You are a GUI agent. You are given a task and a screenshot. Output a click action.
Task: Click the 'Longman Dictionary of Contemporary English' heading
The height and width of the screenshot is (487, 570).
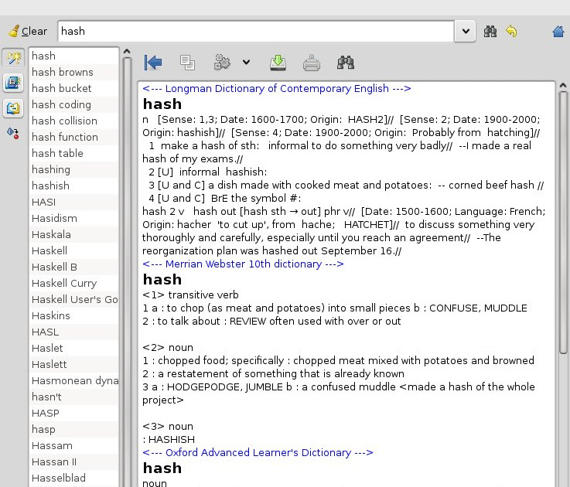(277, 89)
